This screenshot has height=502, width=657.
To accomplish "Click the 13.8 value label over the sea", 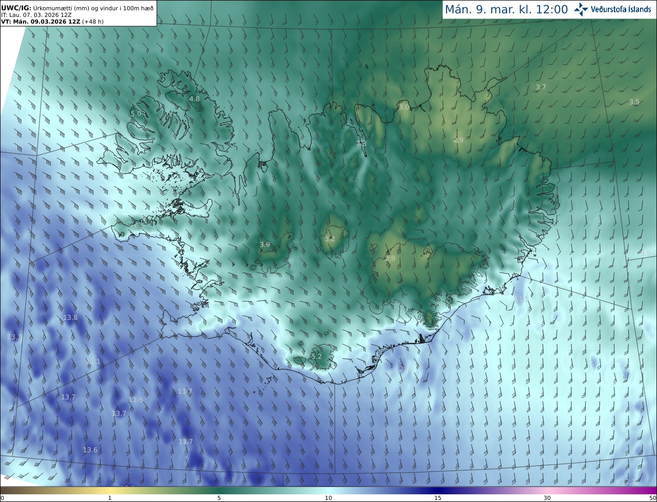I will click(x=70, y=318).
